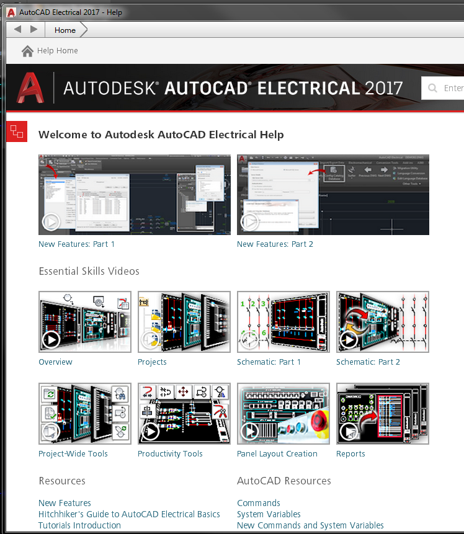Play the Reports video thumbnail
This screenshot has height=534, width=464.
383,414
